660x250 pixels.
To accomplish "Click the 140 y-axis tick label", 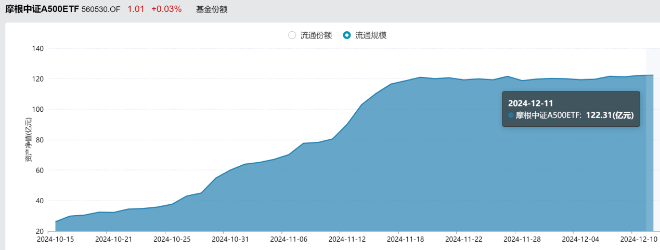I will (x=38, y=49).
